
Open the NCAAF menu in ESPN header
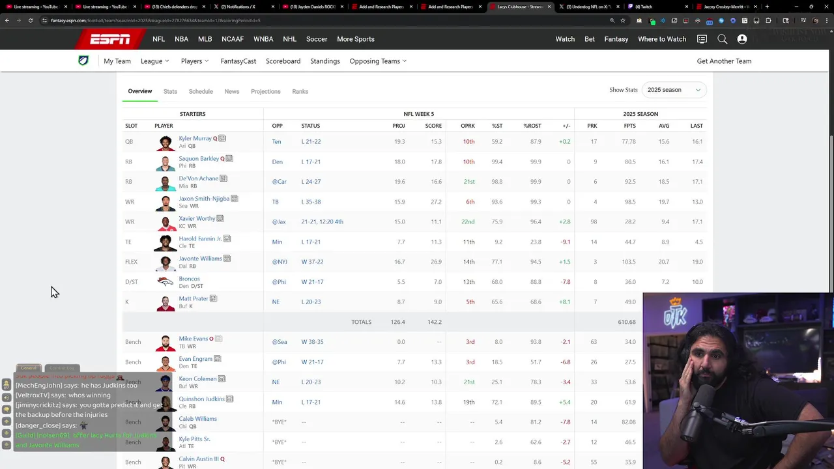[233, 39]
